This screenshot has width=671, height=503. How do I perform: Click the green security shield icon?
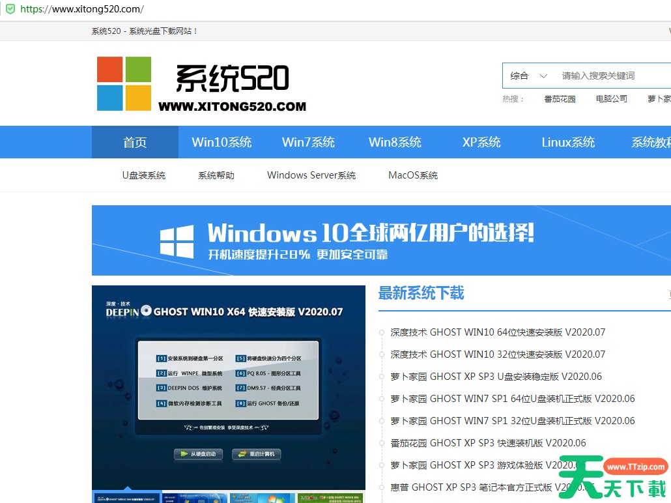[x=10, y=8]
